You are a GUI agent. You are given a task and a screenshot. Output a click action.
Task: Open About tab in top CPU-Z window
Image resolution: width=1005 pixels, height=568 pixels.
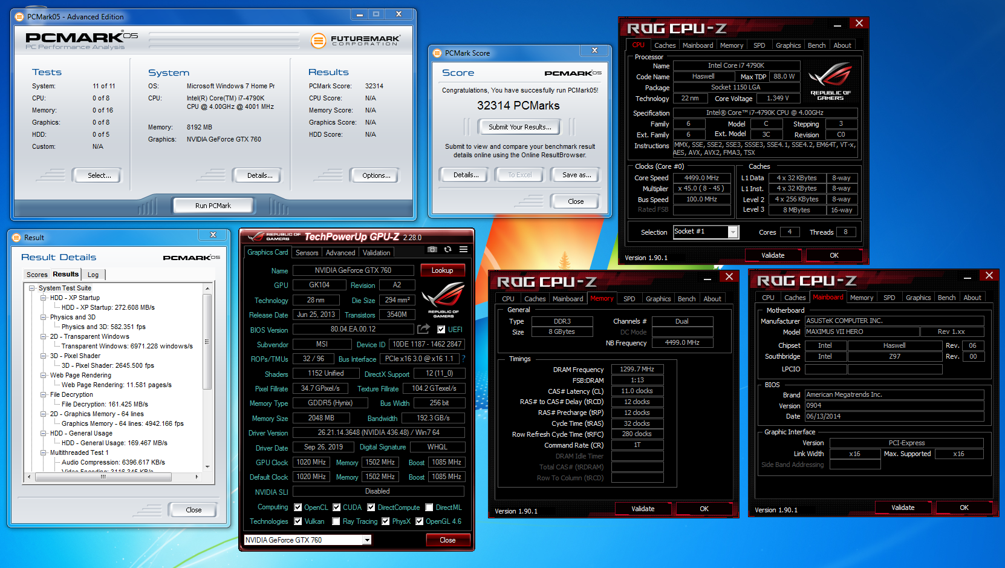842,45
